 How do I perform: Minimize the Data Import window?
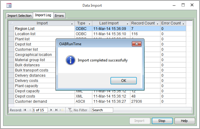[x=174, y=6]
